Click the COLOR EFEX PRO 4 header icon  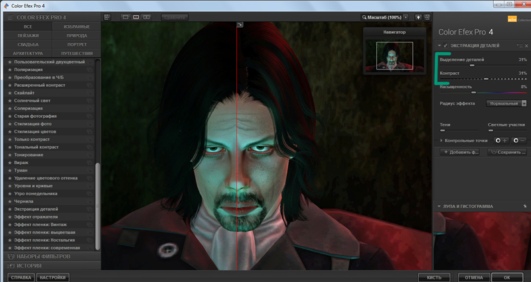(x=11, y=17)
